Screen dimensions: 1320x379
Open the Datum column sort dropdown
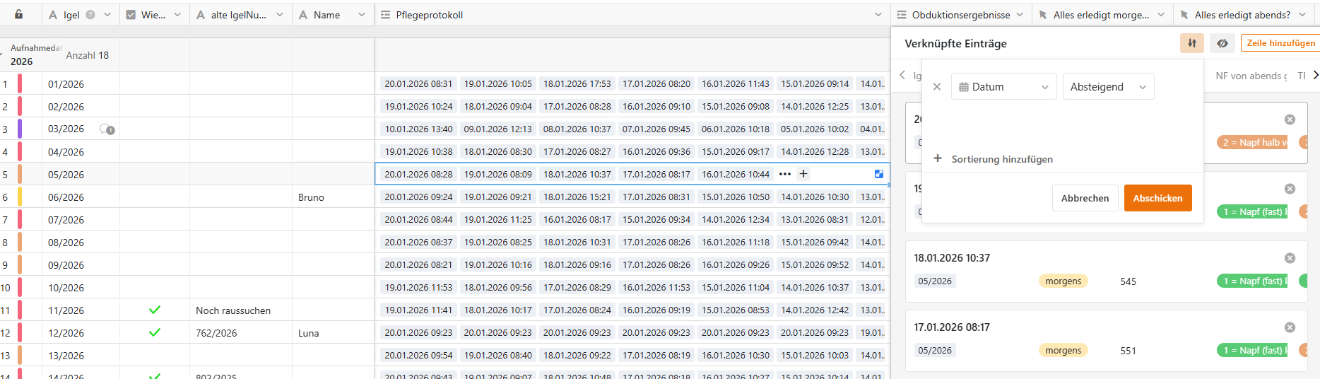point(1003,87)
